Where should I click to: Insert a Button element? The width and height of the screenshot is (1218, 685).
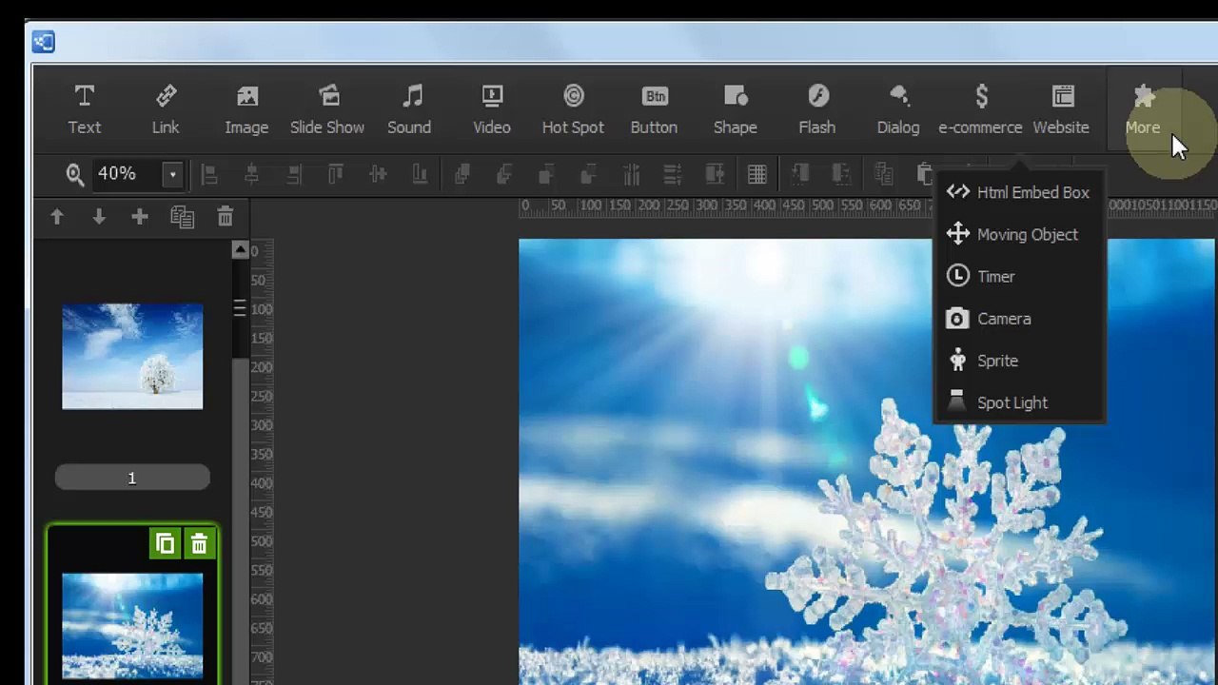click(654, 109)
